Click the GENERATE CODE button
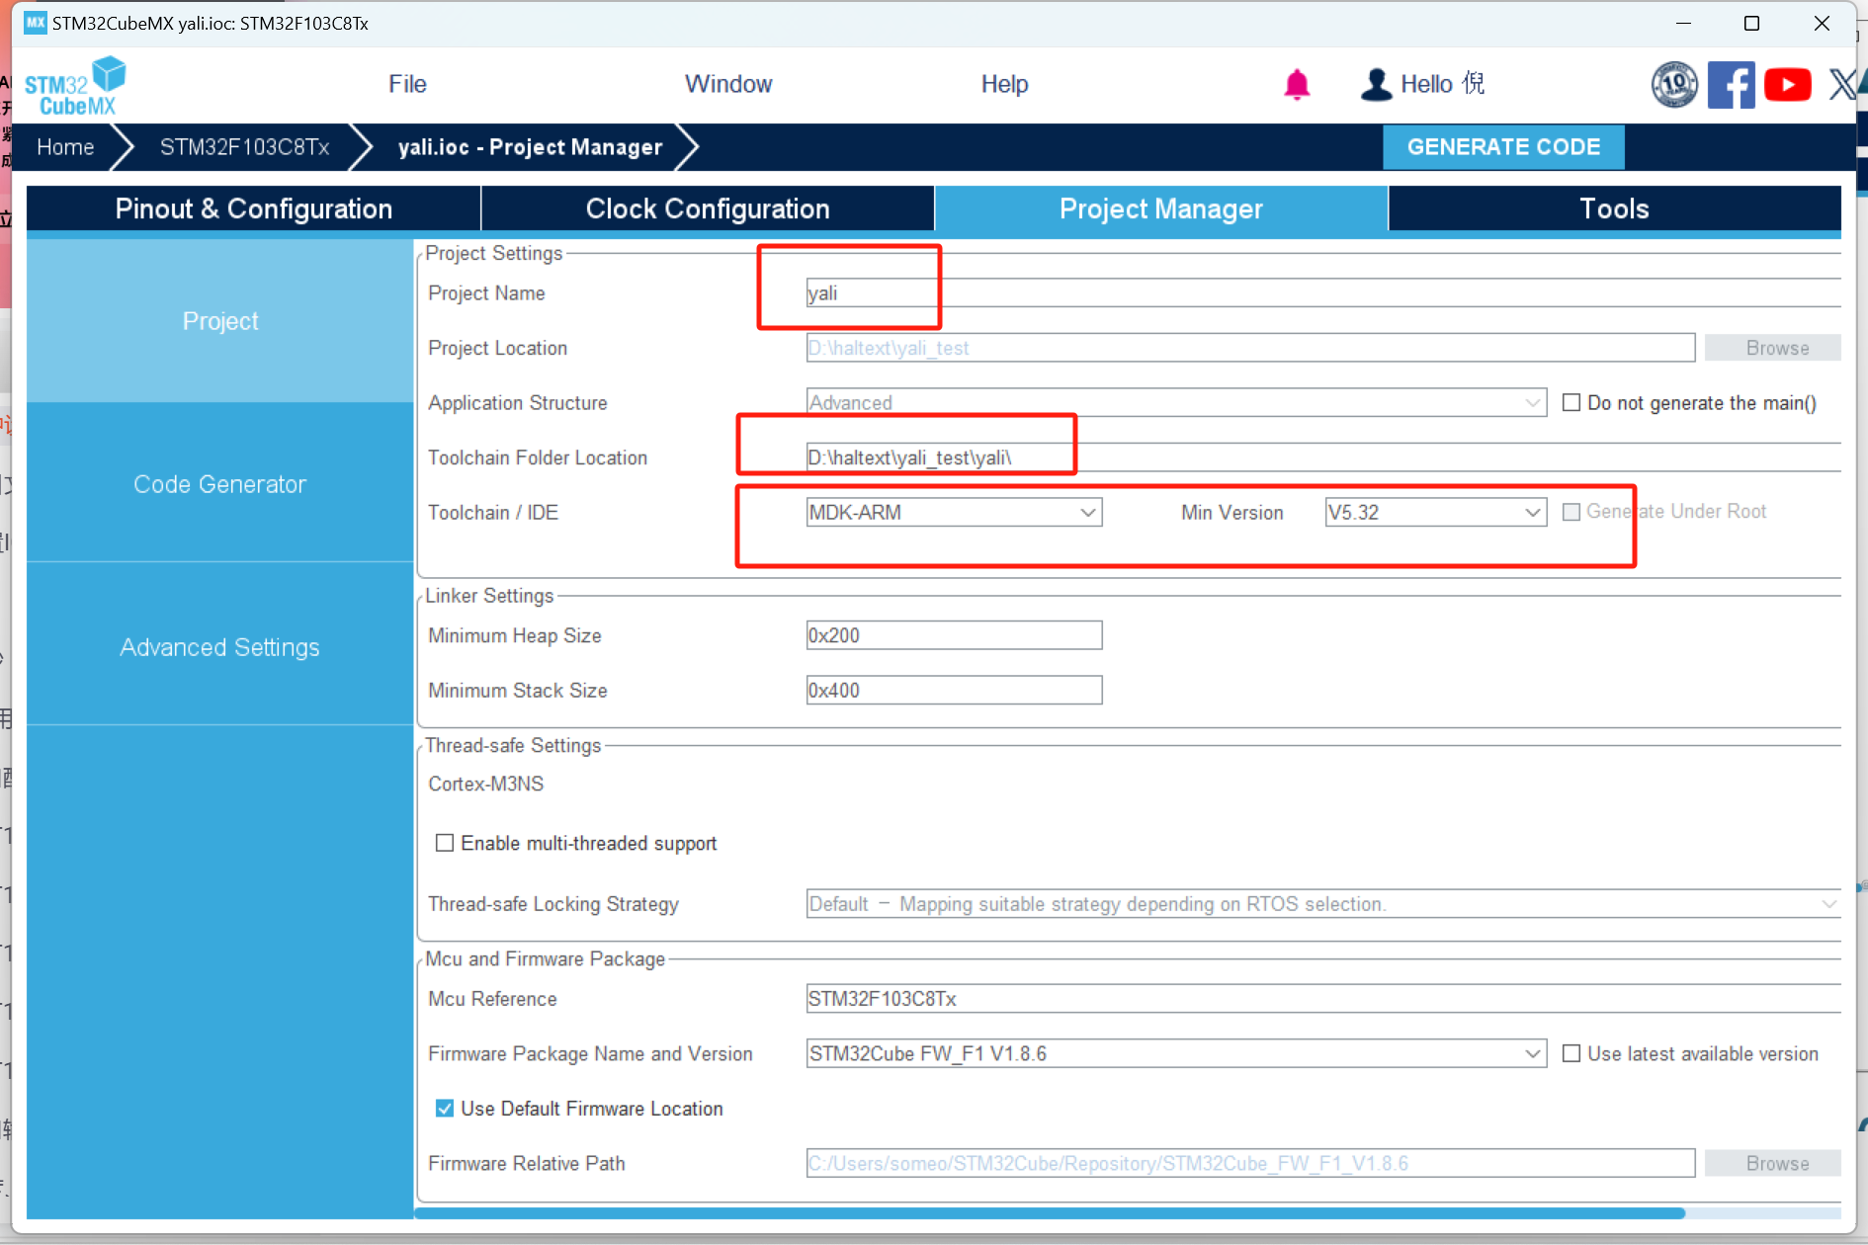 click(1503, 147)
